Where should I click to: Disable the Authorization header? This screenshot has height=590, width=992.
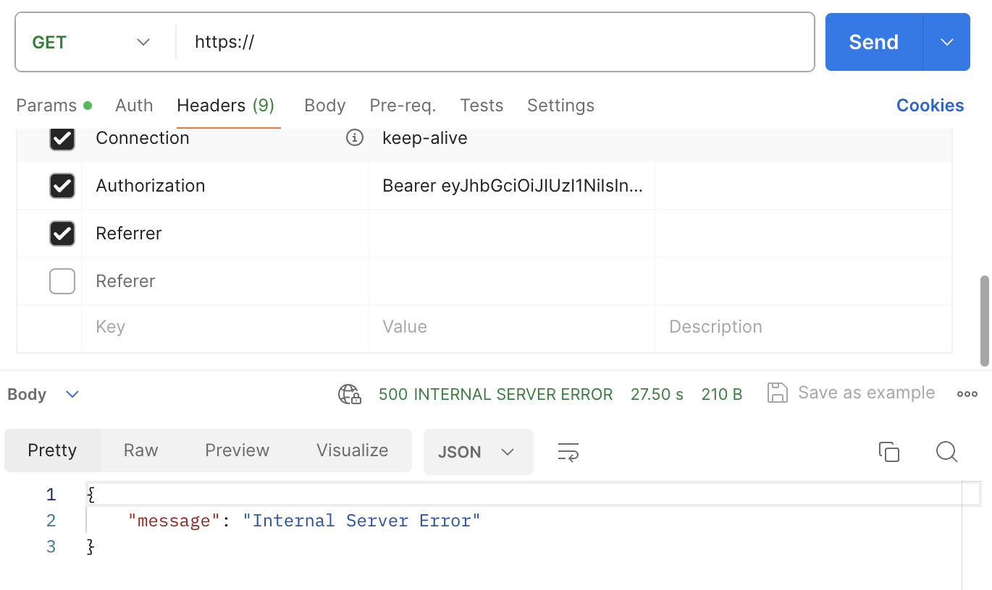(62, 186)
